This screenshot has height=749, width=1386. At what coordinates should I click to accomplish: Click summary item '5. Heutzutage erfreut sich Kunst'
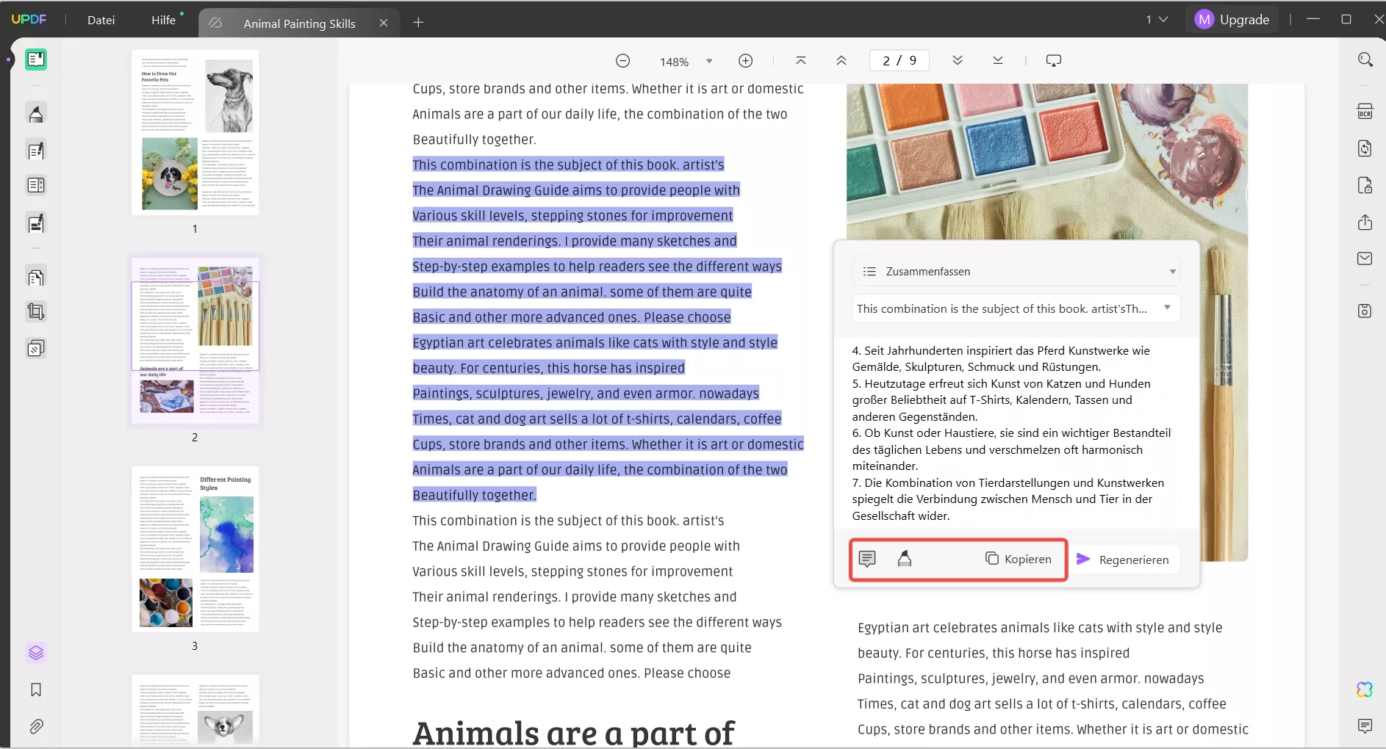[x=1001, y=399]
